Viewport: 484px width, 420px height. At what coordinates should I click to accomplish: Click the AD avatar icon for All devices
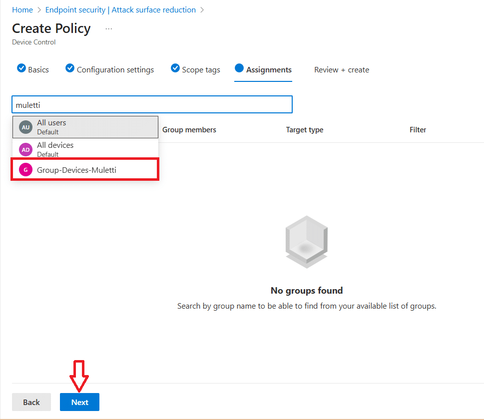(25, 149)
